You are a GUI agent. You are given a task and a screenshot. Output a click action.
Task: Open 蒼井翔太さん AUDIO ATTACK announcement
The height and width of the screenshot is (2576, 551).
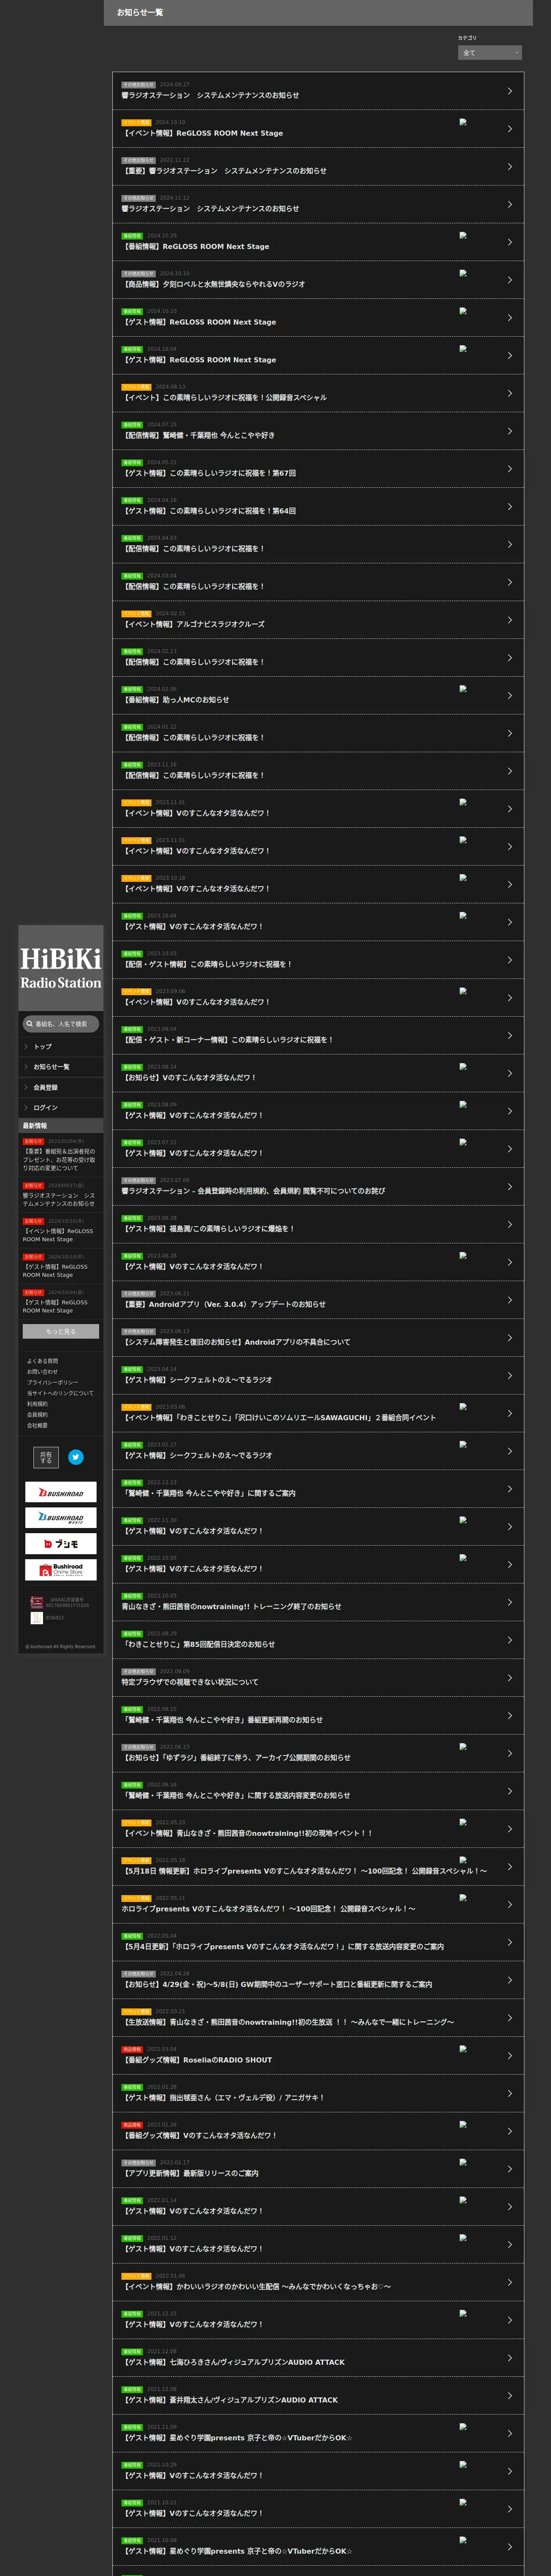coord(318,2396)
